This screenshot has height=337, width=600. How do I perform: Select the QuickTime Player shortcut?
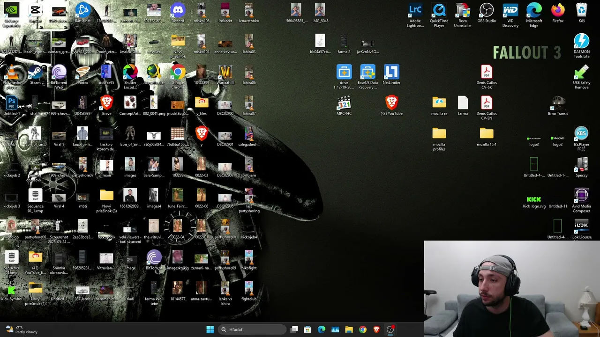(439, 15)
